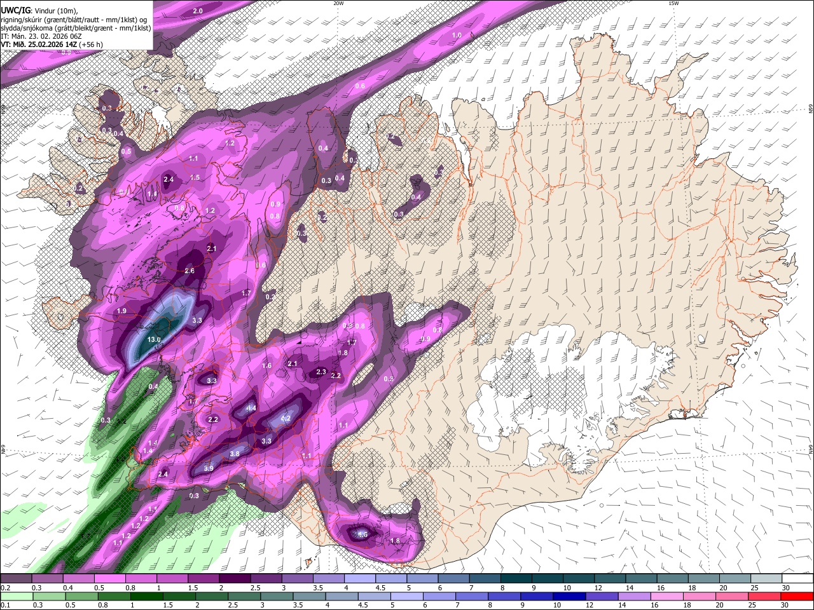Screen dimensions: 814x610
Task: Click the 20W longitude label
Action: [x=338, y=3]
